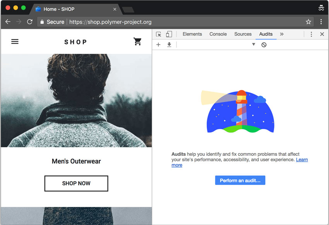Viewport: 329px width, 225px height.
Task: Click the Perform an audit button
Action: (x=240, y=181)
